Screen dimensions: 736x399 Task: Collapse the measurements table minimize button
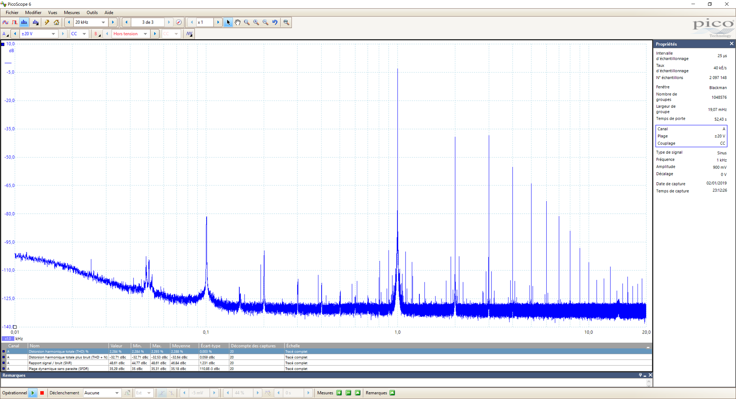tap(648, 347)
